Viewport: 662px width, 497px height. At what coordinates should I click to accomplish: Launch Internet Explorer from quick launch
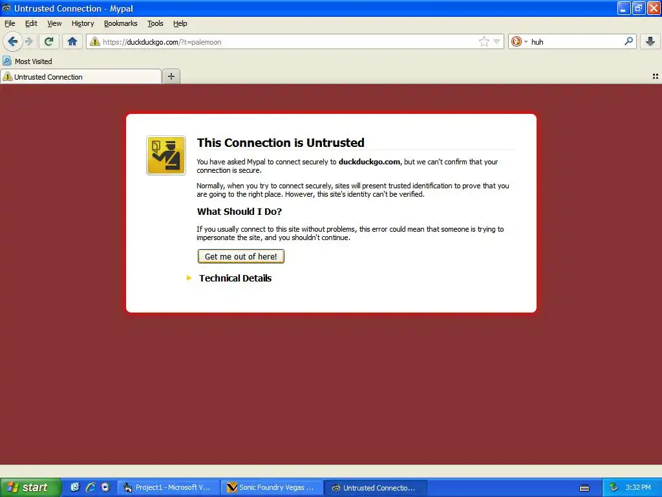point(91,487)
